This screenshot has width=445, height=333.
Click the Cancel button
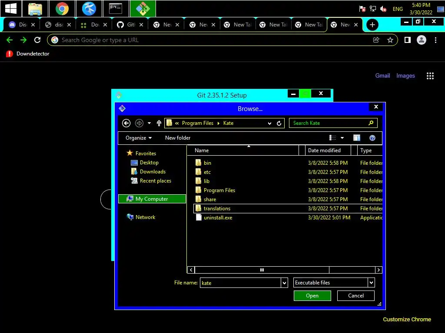tap(355, 296)
